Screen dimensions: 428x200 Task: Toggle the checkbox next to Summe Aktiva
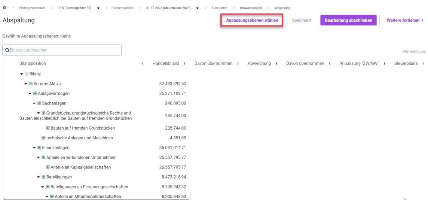tap(31, 84)
